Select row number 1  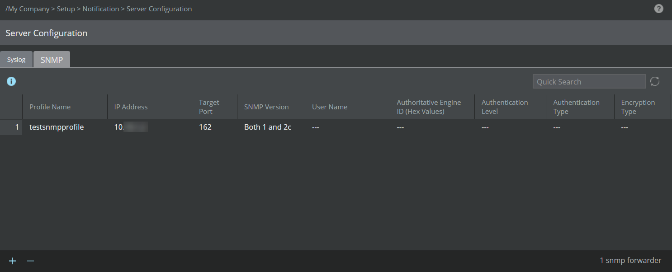coord(11,127)
